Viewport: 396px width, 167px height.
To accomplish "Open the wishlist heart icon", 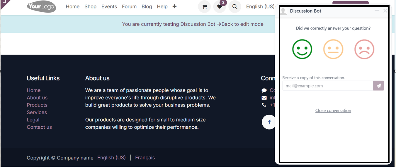I will [220, 6].
